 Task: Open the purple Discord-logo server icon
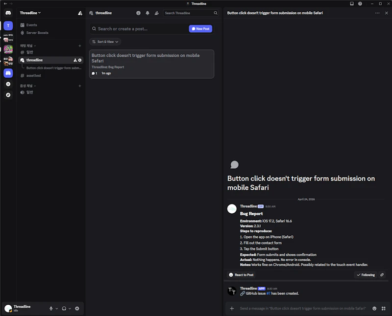click(x=8, y=73)
